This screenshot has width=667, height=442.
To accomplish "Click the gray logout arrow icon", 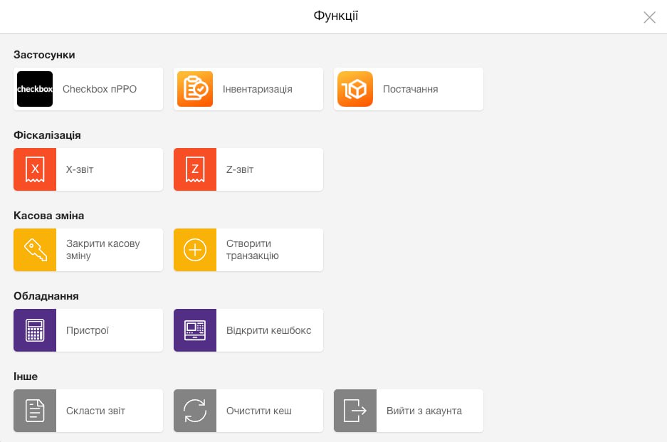I will coord(355,411).
